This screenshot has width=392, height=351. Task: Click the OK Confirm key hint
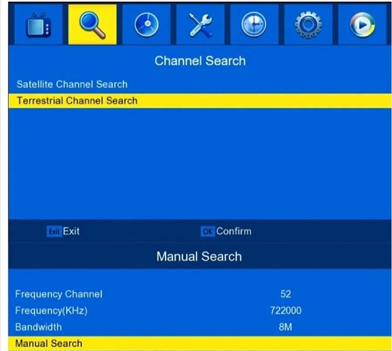tap(226, 231)
